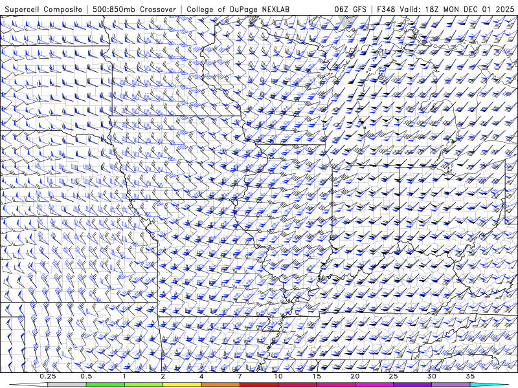Select the legend value 10
Viewport: 518px width, 388px height.
[x=278, y=376]
